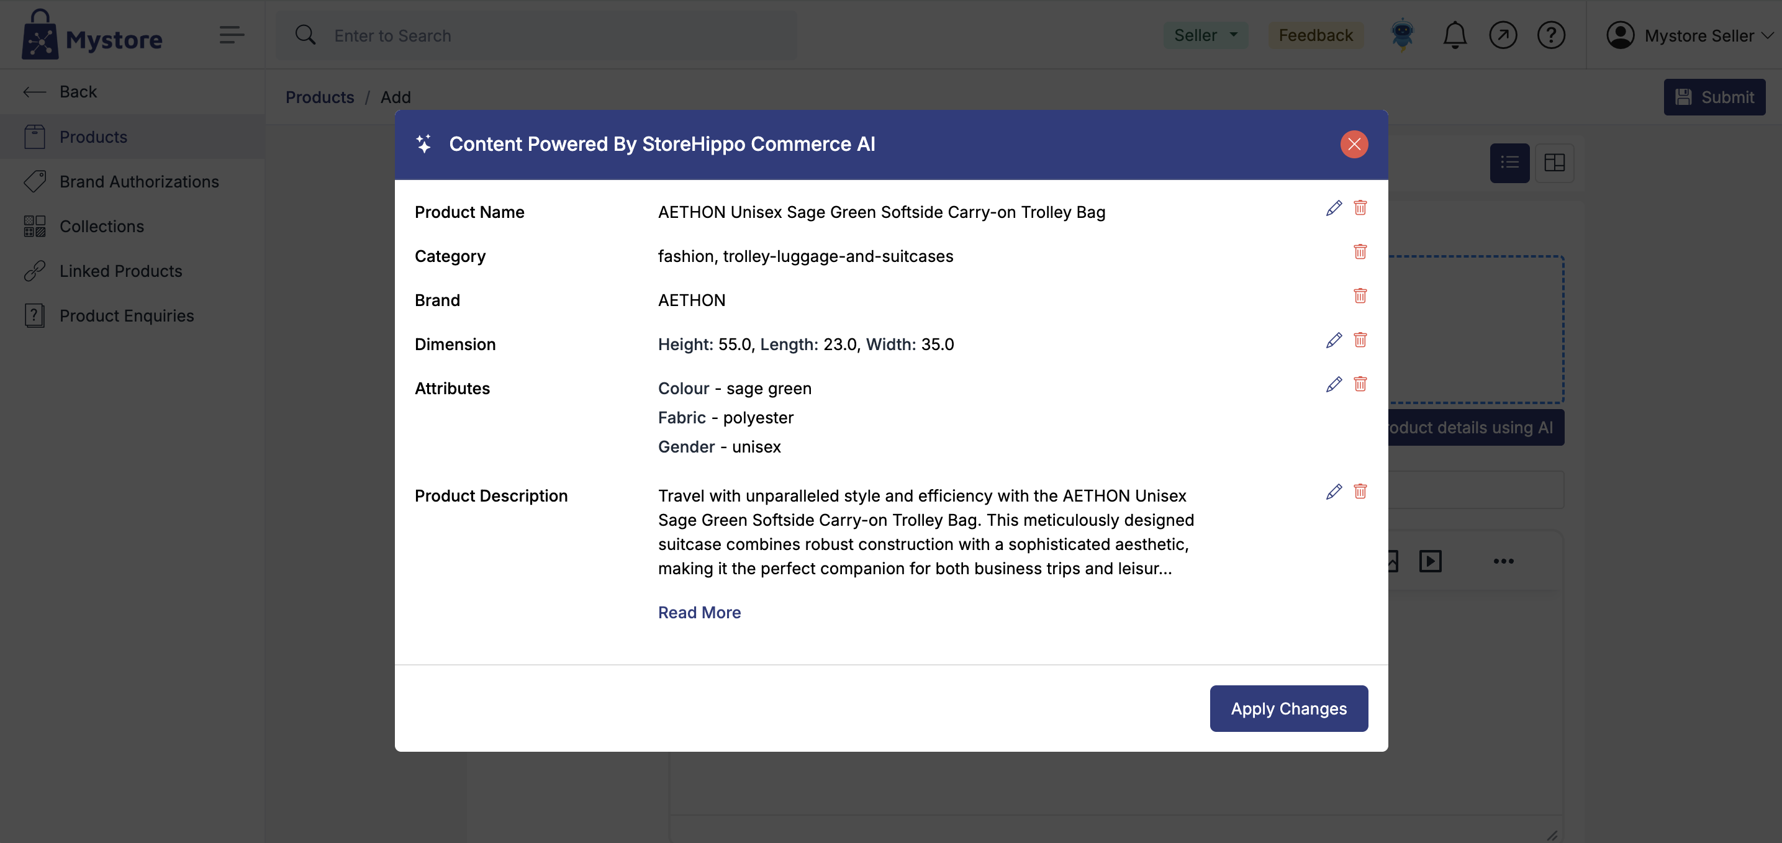The image size is (1782, 843).
Task: Expand description with Read More
Action: point(699,613)
